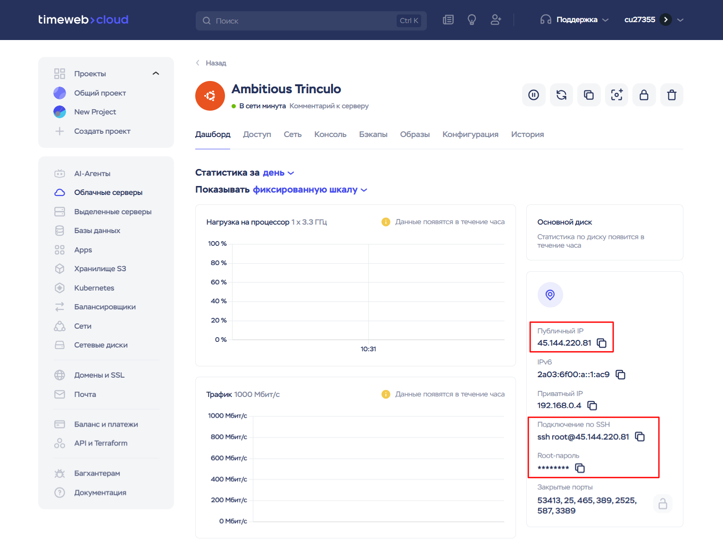This screenshot has height=558, width=723.
Task: Go back via Назад link
Action: pos(211,63)
